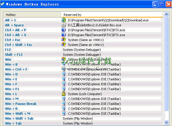
Task: Click System (System Debugger) in Shift + F12 row
Action: [82, 55]
